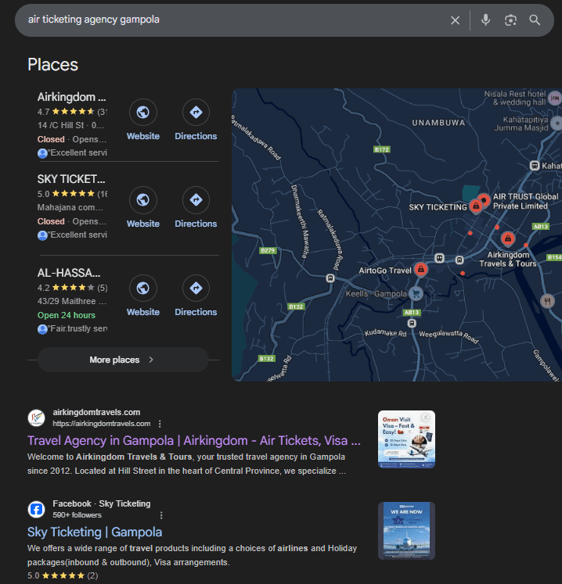Click the Sky Ticketing result thumbnail
Screen dimensions: 562x584
coord(405,530)
